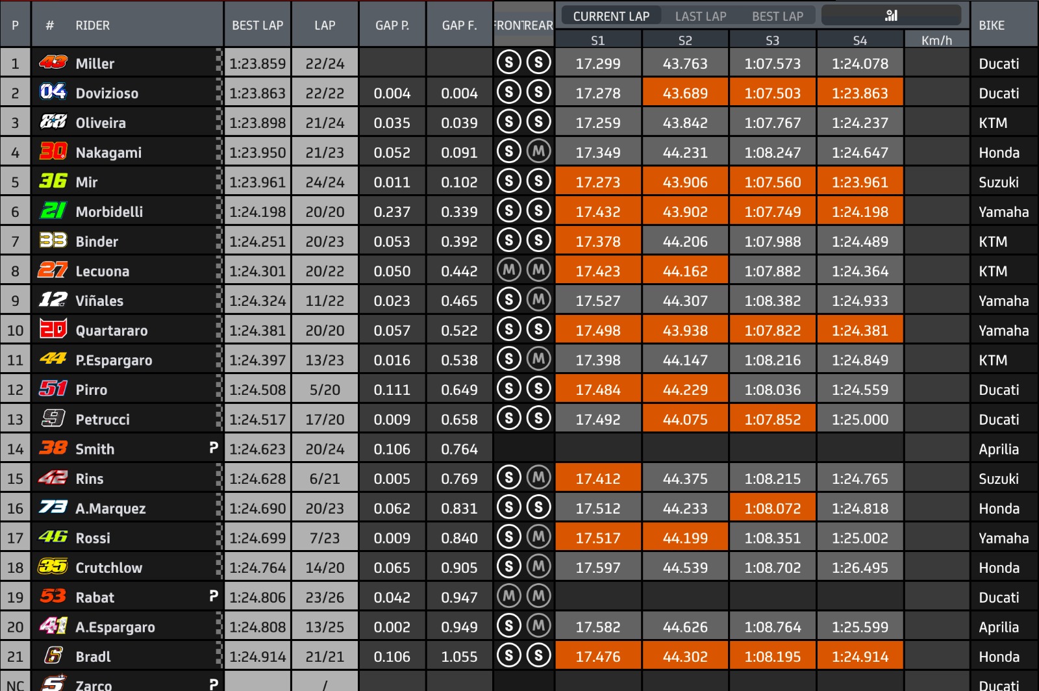The image size is (1039, 691).
Task: Click Oliveira's number 88 badge
Action: point(53,121)
